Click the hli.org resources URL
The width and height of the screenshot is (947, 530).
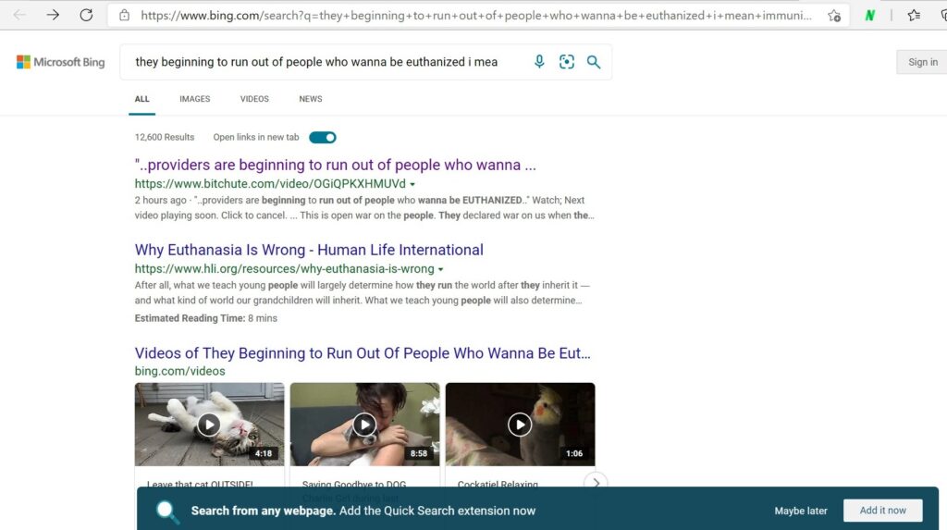point(285,269)
